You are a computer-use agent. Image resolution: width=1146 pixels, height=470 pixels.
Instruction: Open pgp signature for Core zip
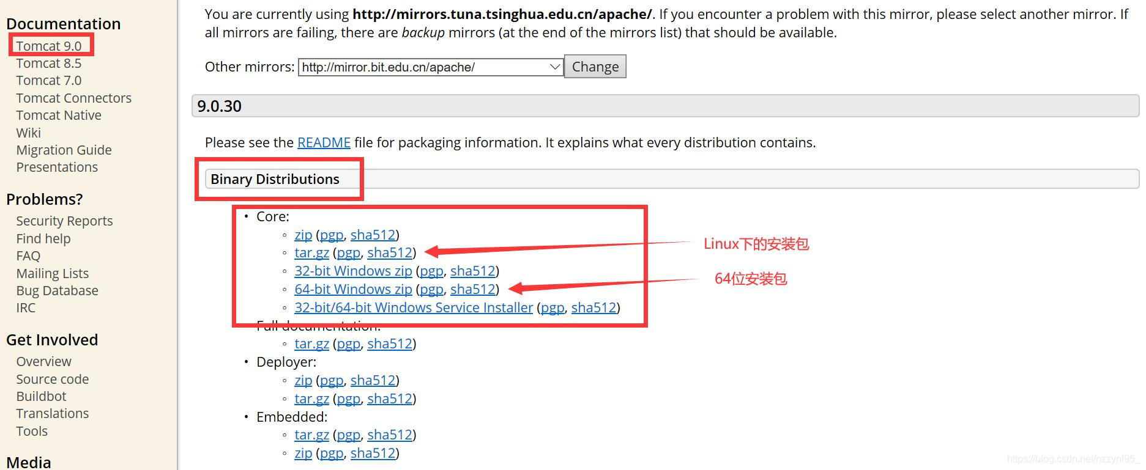point(332,235)
